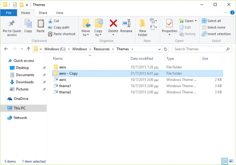Screen dimensions: 236x165
Task: Click the Edit ribbon button
Action: (x=185, y=27)
